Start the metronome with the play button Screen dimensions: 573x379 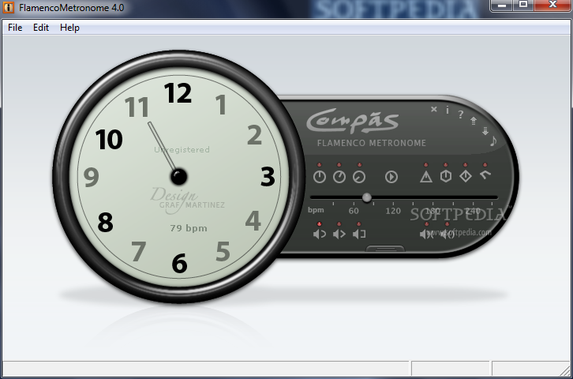coord(391,177)
